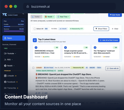
Task: Expand the Youtube channel chevron
Action: 15,53
